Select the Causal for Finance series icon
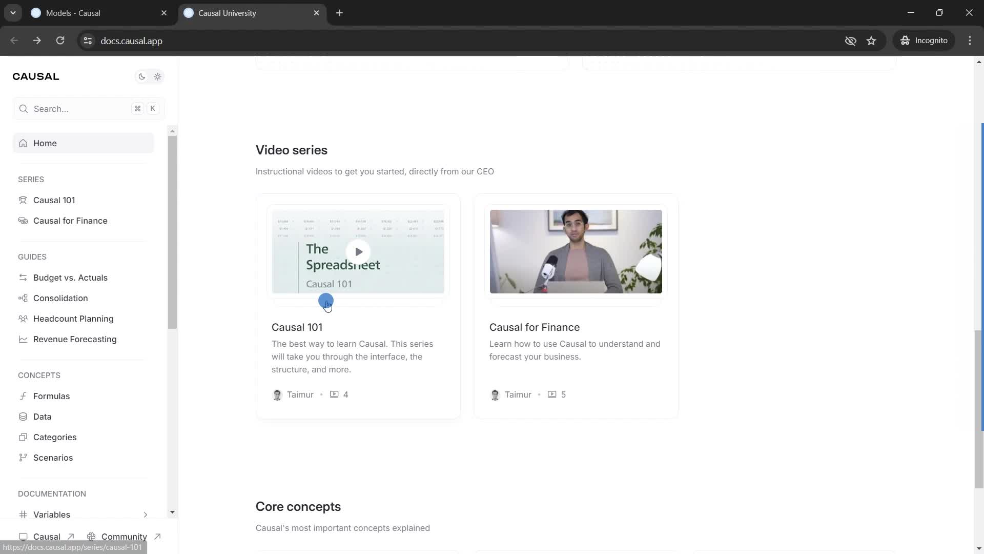 (x=23, y=221)
